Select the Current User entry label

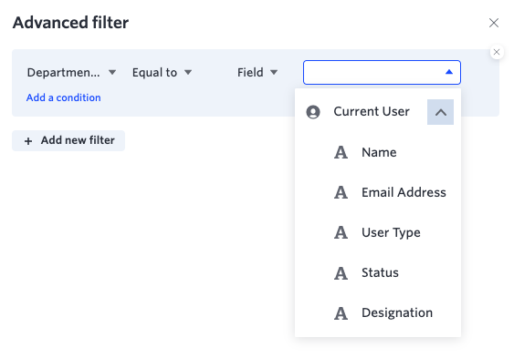click(372, 111)
